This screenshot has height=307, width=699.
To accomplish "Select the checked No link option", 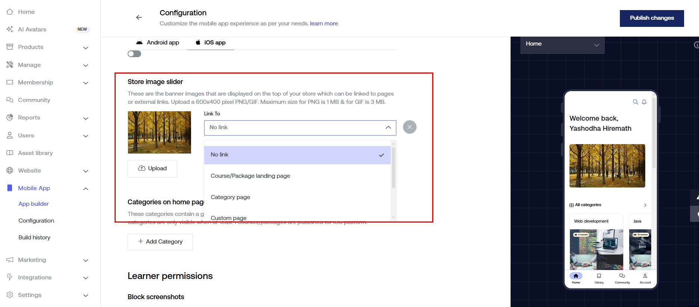I will [297, 155].
